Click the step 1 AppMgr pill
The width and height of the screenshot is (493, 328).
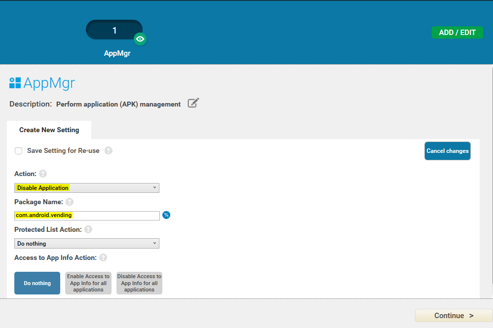click(114, 30)
